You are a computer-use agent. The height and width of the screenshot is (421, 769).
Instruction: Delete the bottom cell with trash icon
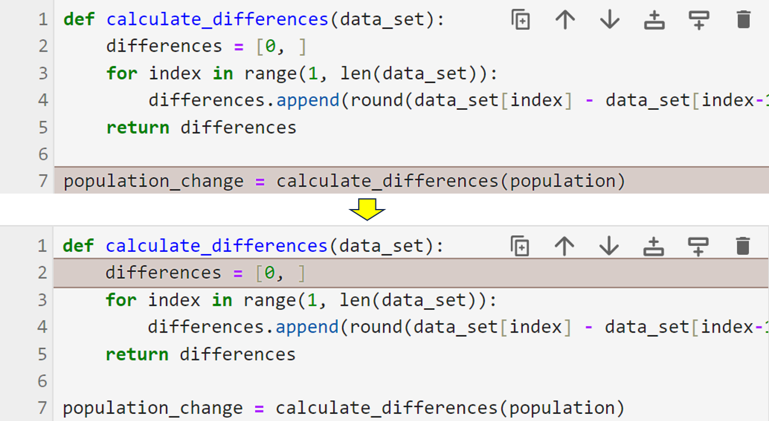(x=743, y=245)
